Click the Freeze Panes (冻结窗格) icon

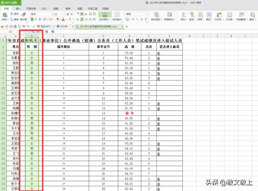pos(241,15)
